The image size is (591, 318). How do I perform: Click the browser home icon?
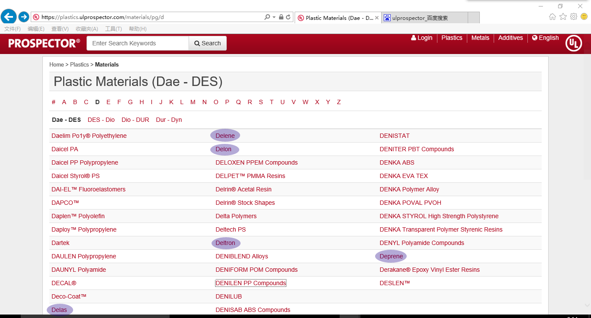[x=552, y=17]
